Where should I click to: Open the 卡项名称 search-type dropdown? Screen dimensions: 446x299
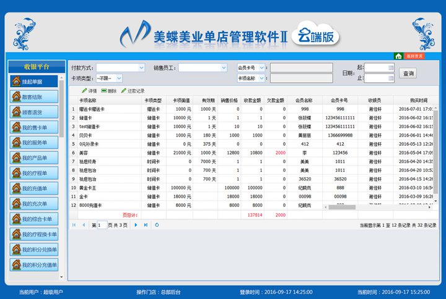(261, 78)
